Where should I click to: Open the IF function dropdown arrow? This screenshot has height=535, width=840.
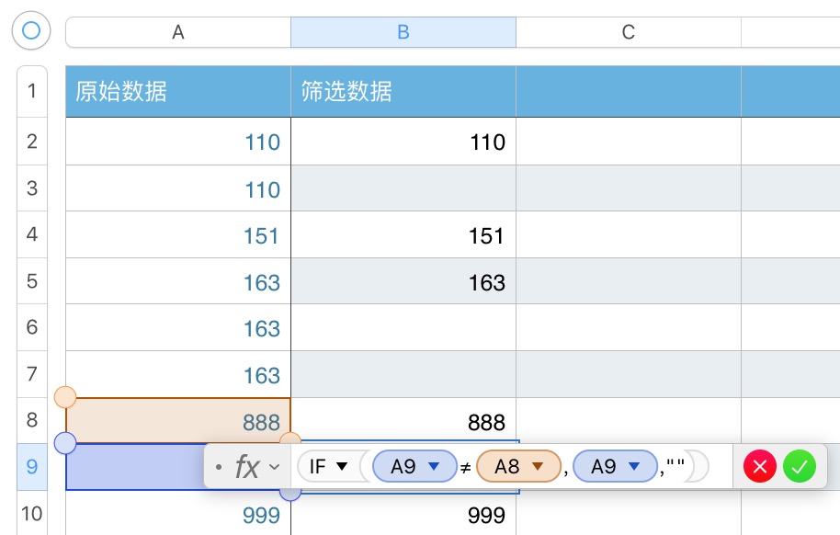[342, 467]
